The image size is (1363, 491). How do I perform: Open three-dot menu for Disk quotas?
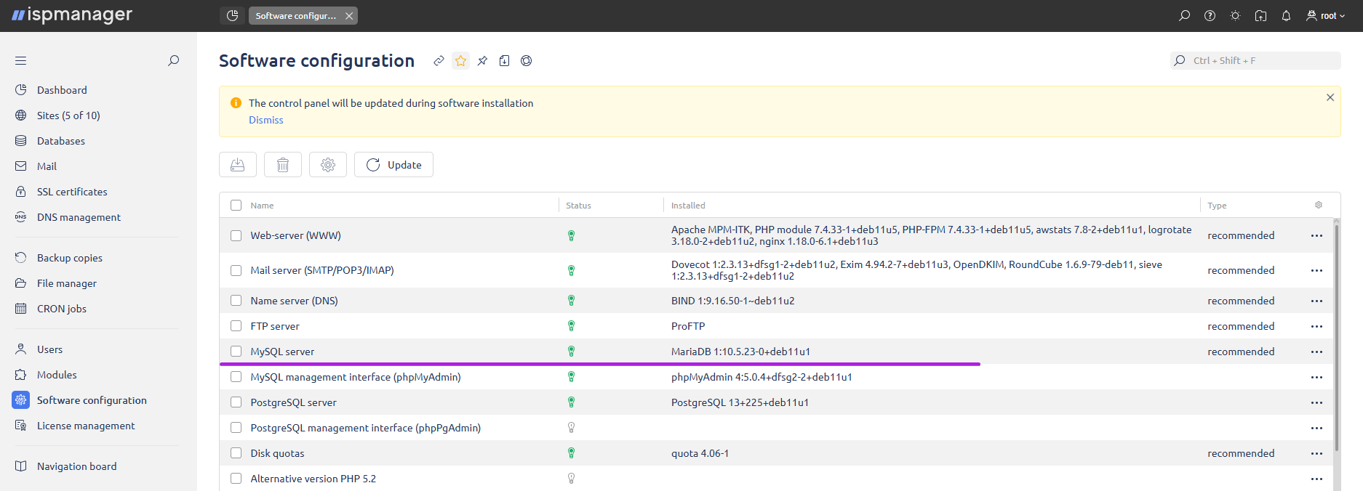1316,453
